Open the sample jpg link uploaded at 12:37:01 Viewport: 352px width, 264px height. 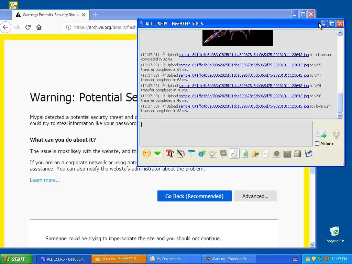click(x=244, y=55)
